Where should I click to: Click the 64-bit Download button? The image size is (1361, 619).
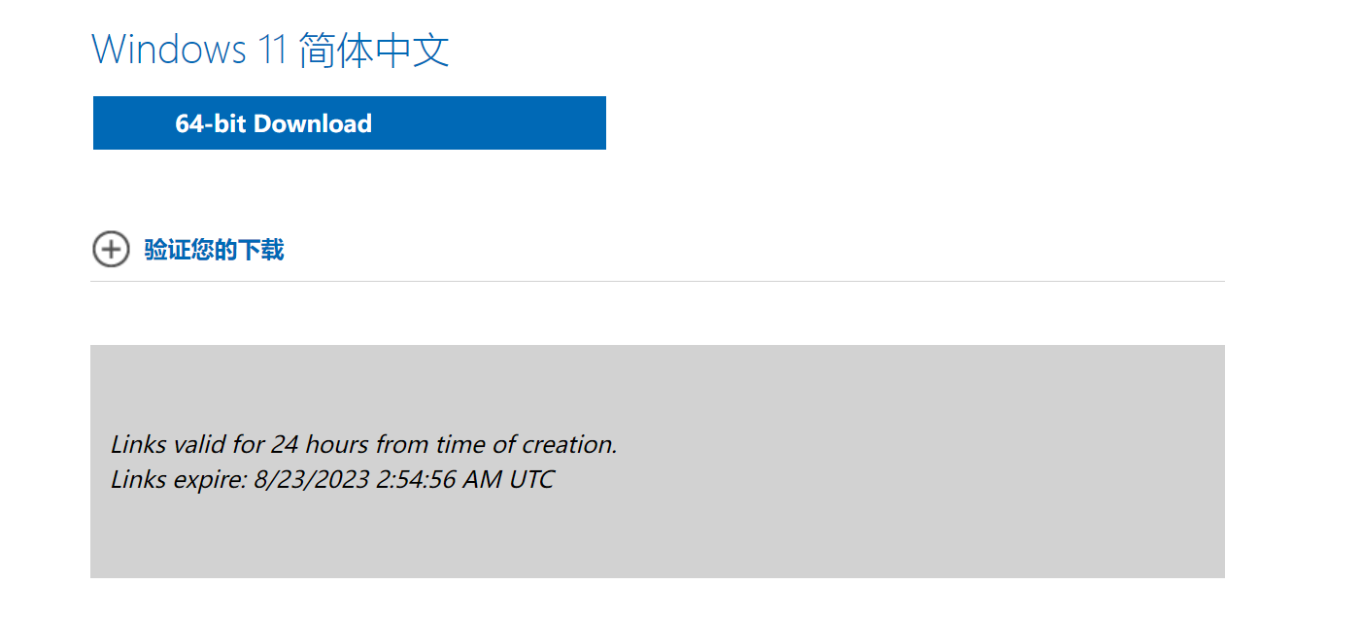click(349, 123)
